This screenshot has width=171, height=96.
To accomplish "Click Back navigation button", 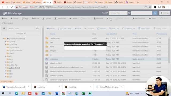I will pos(78,29).
